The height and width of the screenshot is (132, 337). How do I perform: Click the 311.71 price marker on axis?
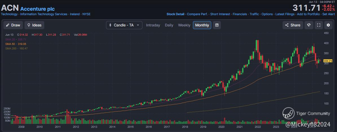tap(328, 61)
